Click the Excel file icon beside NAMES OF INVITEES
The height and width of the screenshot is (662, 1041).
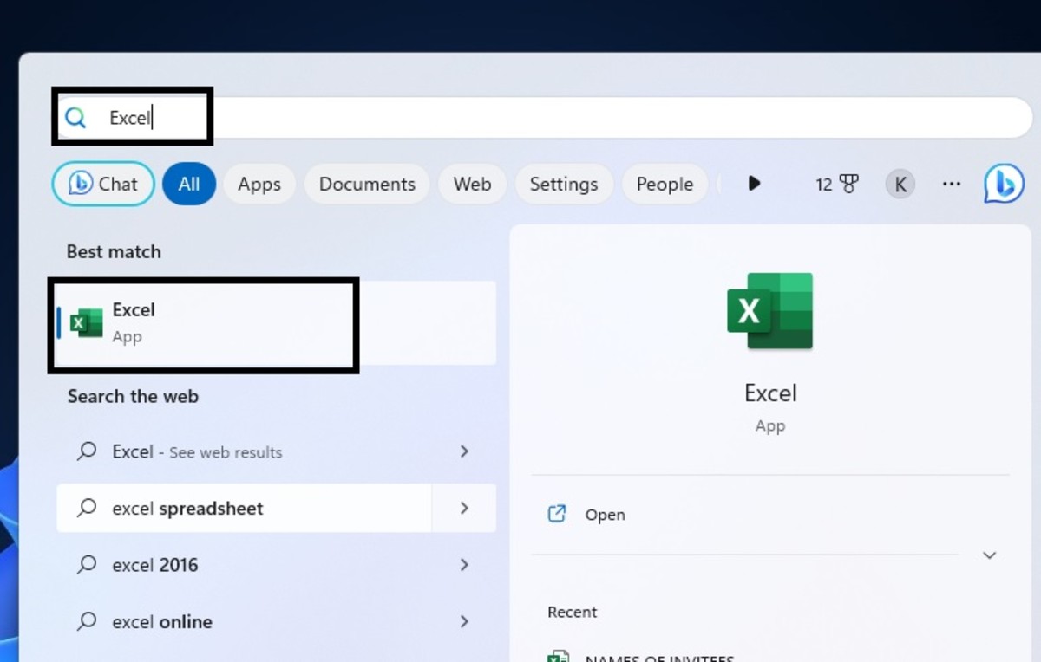(558, 659)
